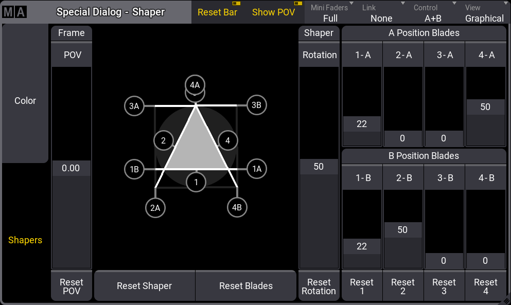Click the Shaper Rotation fader at 50
Viewport: 511px width, 305px height.
[319, 167]
